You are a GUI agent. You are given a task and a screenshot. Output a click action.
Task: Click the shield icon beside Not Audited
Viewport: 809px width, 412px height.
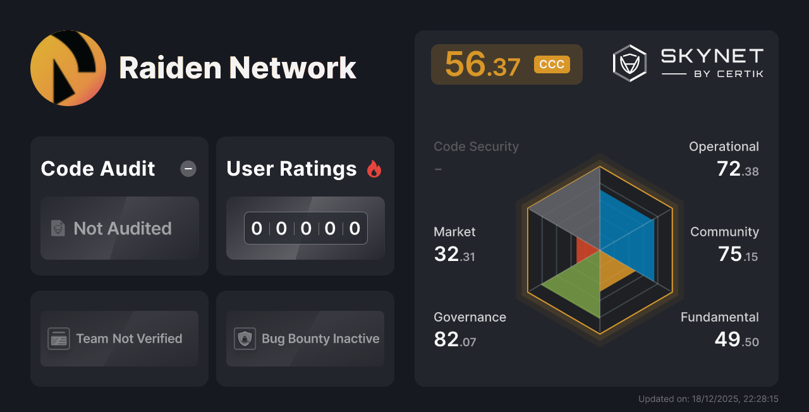pyautogui.click(x=57, y=229)
